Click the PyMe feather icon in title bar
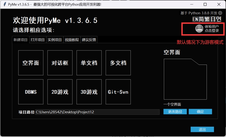226x137 pixels. pyautogui.click(x=5, y=4)
